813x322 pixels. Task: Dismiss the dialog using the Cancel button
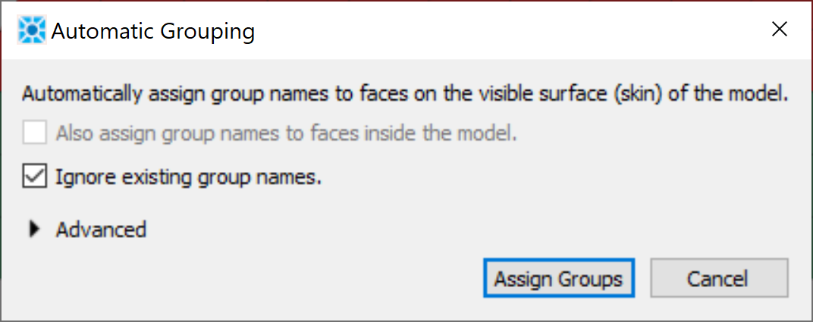[x=718, y=278]
